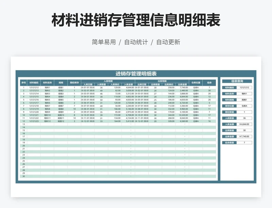Viewport: 272px width, 208px height.
Task: Click the 材料进销存管理信息明细表 main heading
Action: click(x=136, y=20)
